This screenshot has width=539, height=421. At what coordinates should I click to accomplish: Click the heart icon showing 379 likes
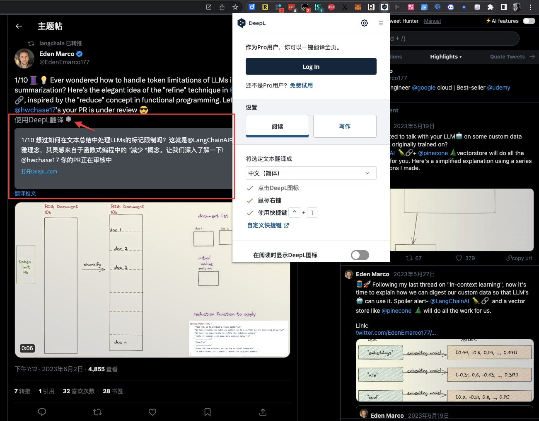click(459, 258)
